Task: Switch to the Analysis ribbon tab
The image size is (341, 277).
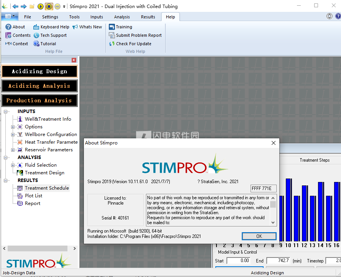Action: (122, 17)
